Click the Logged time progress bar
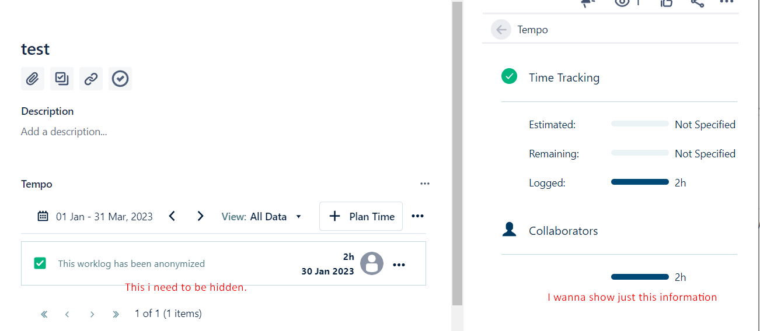The width and height of the screenshot is (760, 331). (x=640, y=182)
